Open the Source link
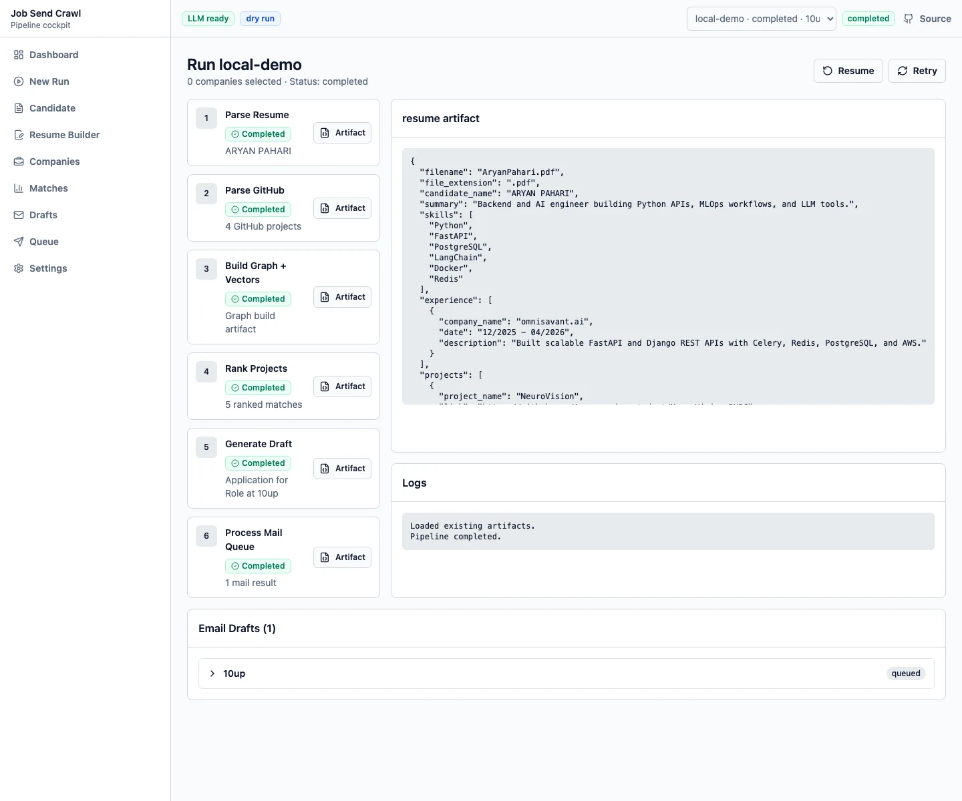The height and width of the screenshot is (801, 962). click(927, 19)
